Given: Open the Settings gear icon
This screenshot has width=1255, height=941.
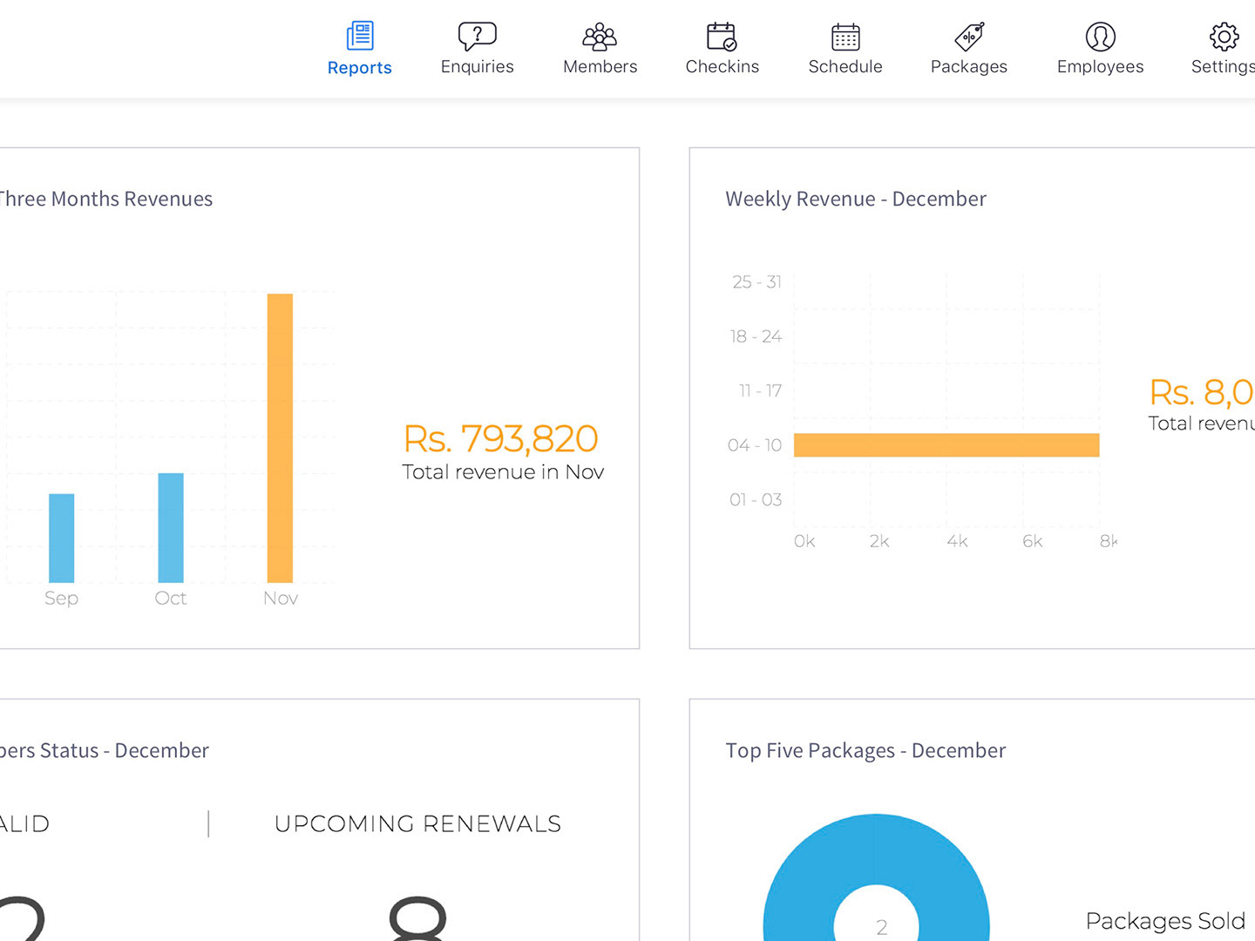Looking at the screenshot, I should click(x=1224, y=36).
